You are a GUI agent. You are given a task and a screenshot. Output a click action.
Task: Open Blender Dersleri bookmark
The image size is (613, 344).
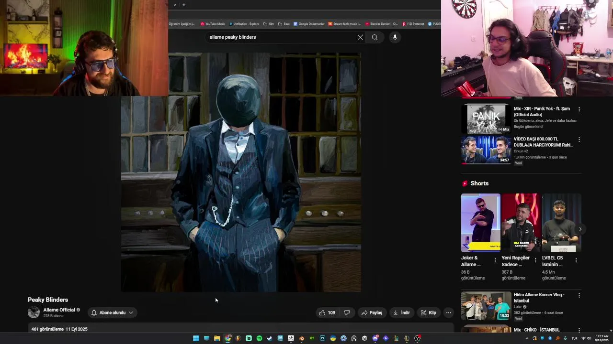(381, 24)
